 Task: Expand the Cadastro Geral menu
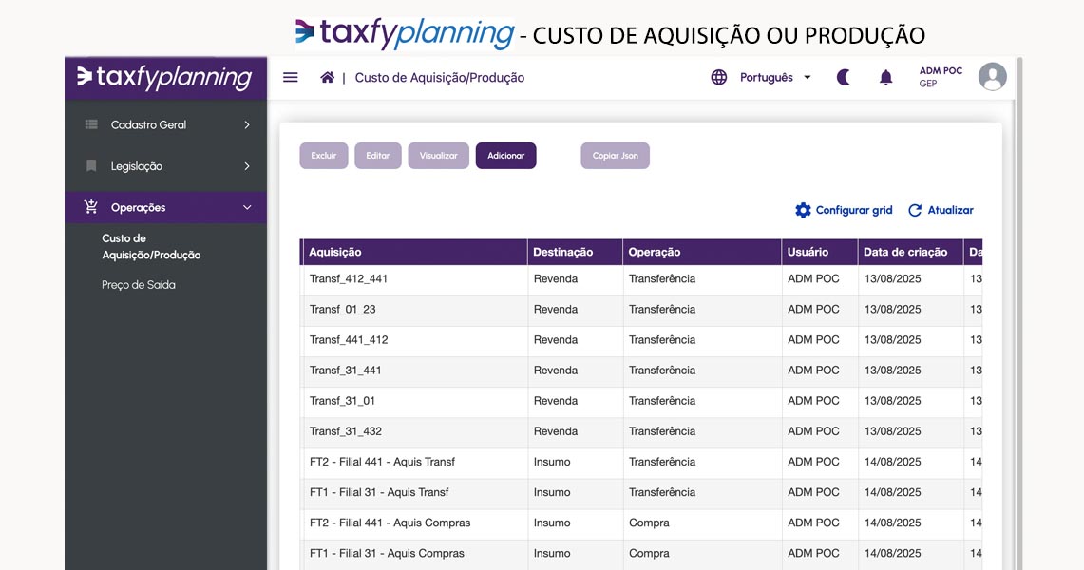point(165,124)
